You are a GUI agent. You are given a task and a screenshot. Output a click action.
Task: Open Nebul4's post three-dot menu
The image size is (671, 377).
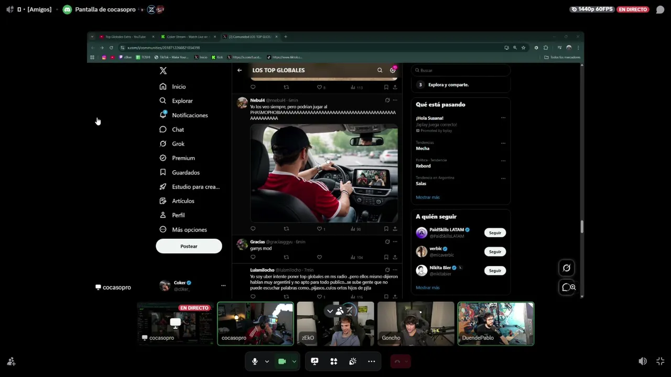(395, 100)
